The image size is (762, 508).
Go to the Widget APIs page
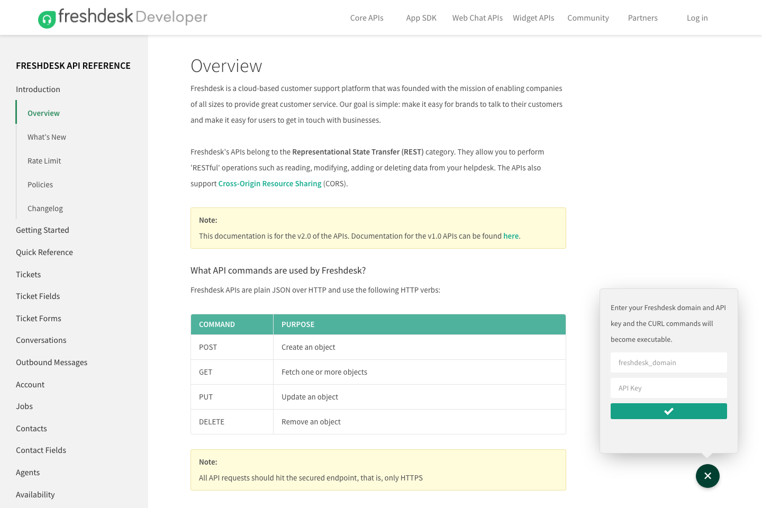coord(533,17)
